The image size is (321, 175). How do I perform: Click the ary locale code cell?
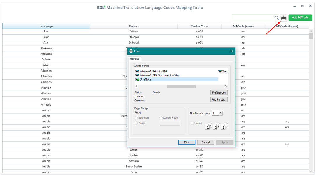click(x=287, y=122)
